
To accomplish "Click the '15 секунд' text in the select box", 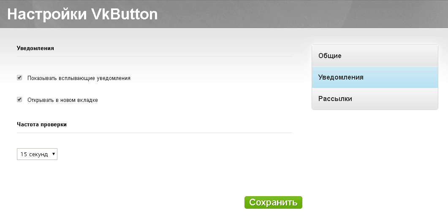I will point(34,154).
